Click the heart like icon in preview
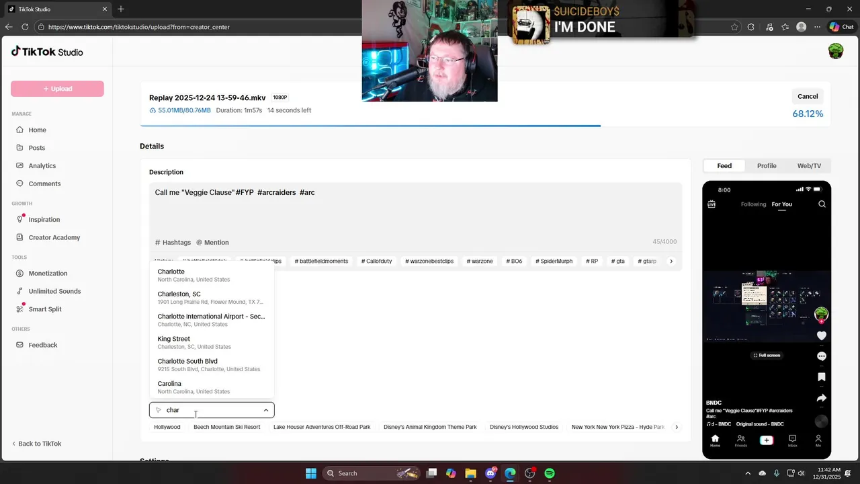This screenshot has height=484, width=860. pyautogui.click(x=821, y=335)
